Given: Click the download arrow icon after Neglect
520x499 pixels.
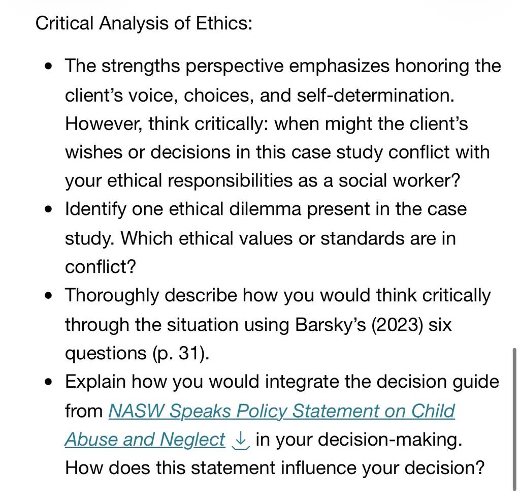Looking at the screenshot, I should [240, 441].
